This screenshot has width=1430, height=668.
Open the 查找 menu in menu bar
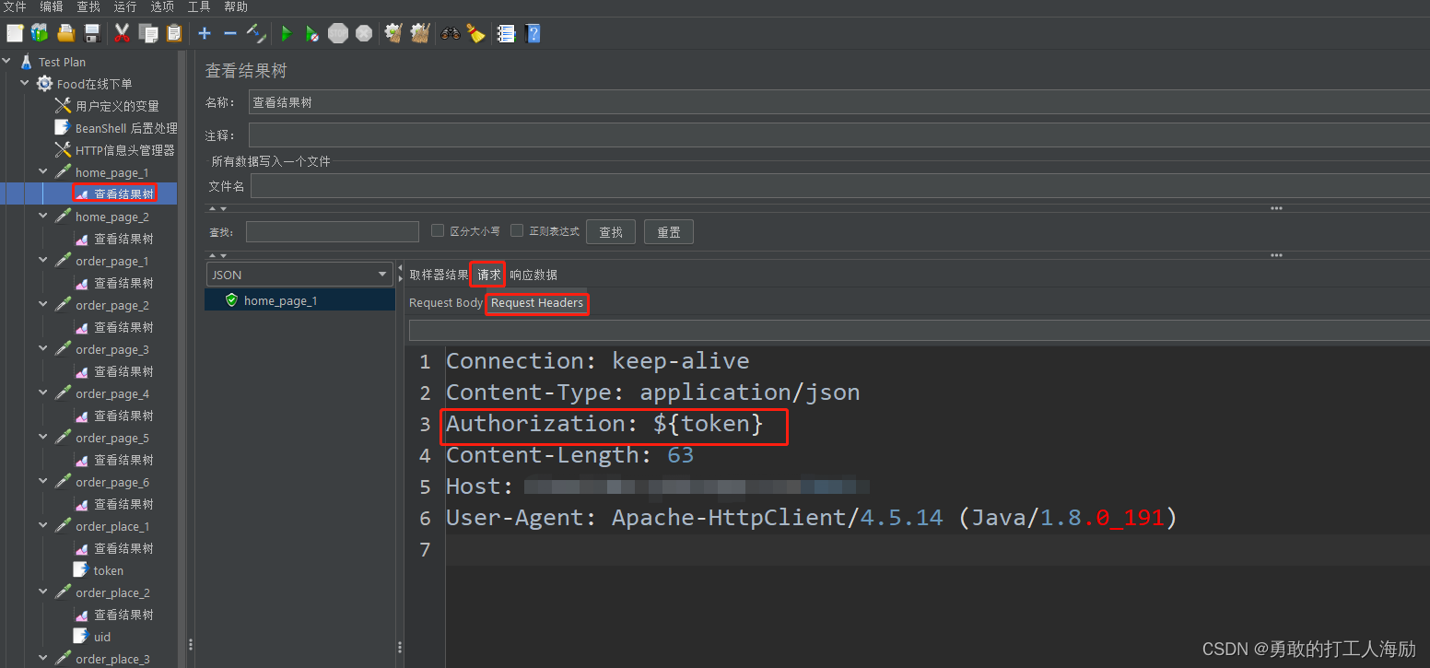[88, 6]
